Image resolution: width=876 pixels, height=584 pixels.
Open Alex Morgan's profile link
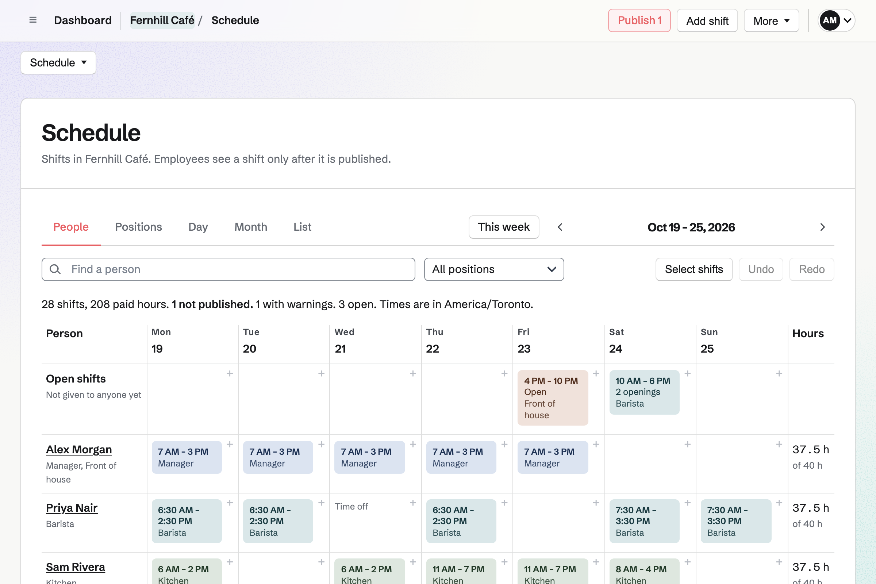(79, 450)
